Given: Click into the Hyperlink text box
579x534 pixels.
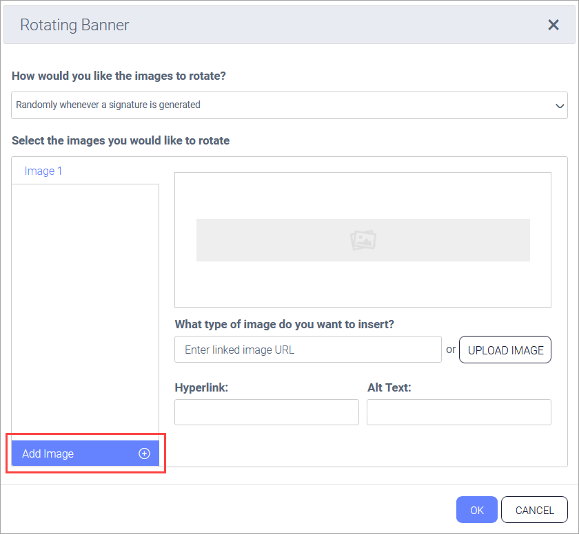Looking at the screenshot, I should tap(266, 412).
